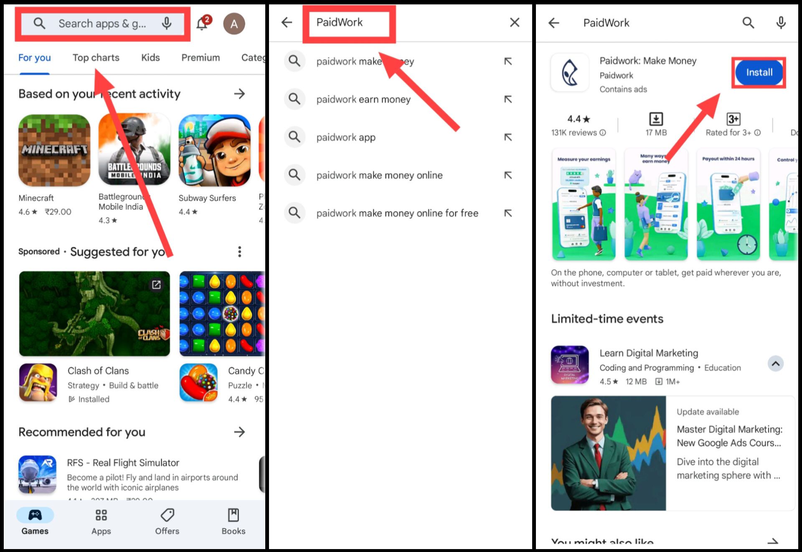Viewport: 802px width, 552px height.
Task: Fill query arrow for 'paidwork earn money'
Action: 508,99
